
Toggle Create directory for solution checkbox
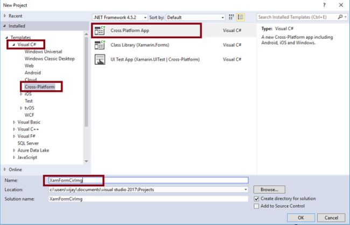[x=256, y=199]
